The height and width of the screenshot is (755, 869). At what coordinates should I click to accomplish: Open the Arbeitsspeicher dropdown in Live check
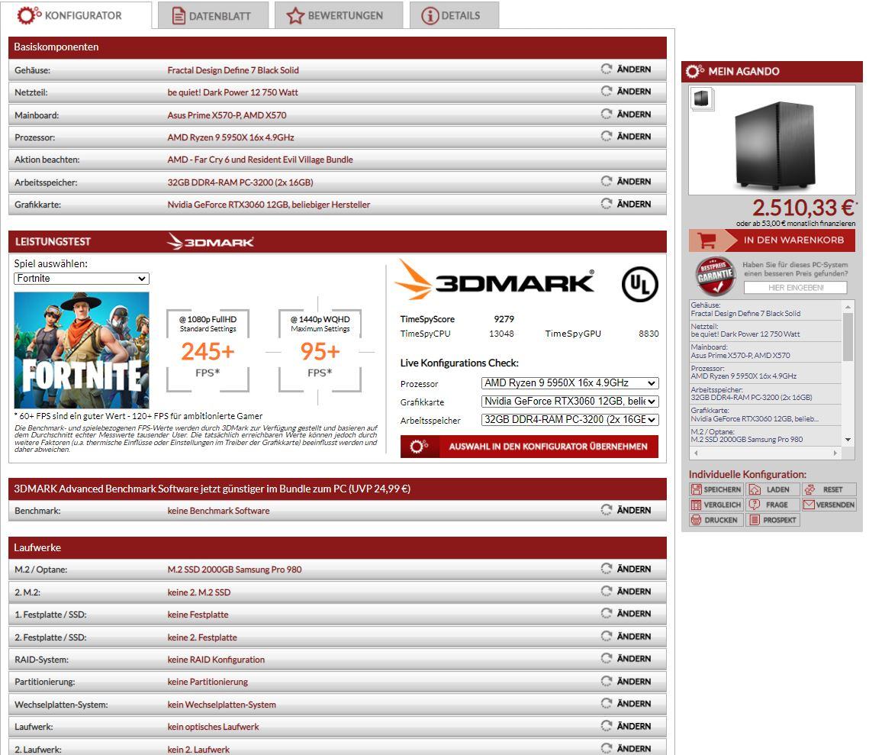point(570,420)
